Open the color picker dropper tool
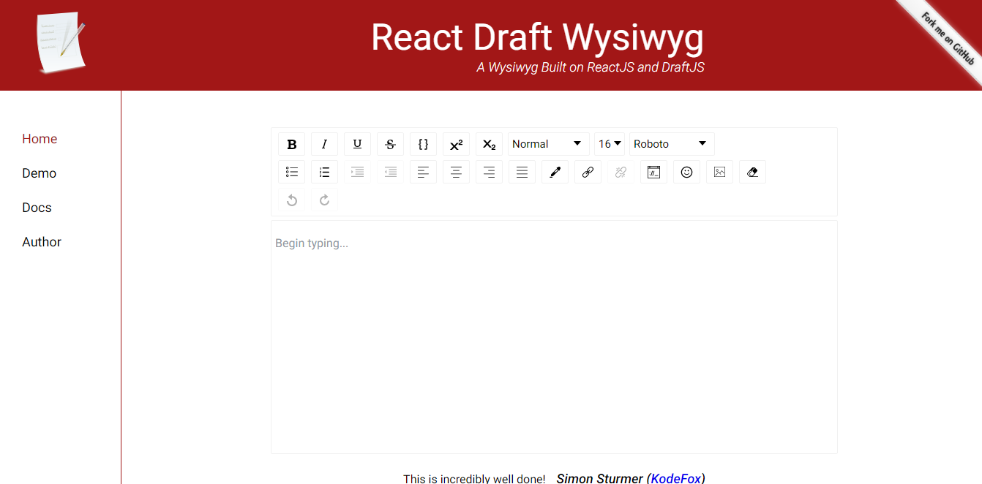982x484 pixels. coord(555,172)
